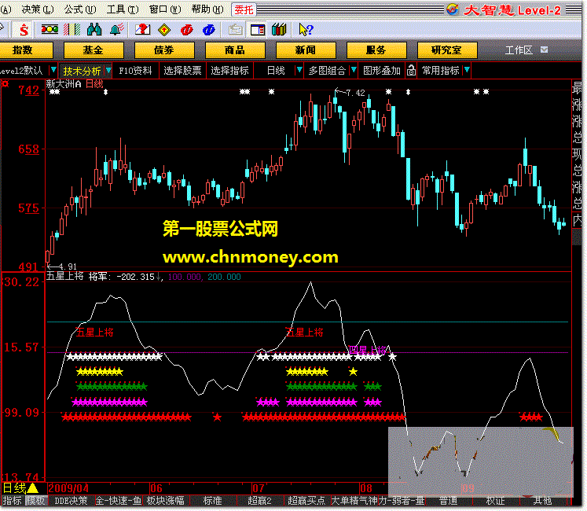Open the 帮助 menu
Viewport: 587px width, 511px height.
coord(207,9)
